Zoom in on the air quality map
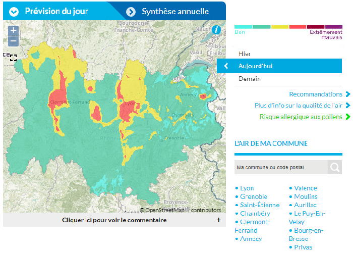Viewport: 353px width, 253px height. [x=14, y=31]
